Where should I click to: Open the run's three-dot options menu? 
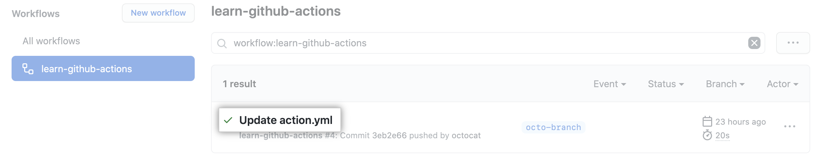[789, 126]
